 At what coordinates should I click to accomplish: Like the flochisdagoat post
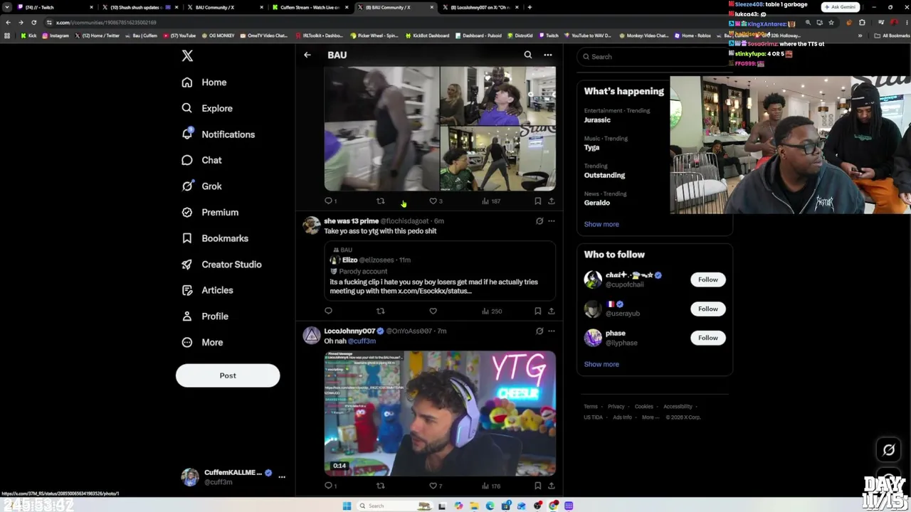tap(433, 311)
